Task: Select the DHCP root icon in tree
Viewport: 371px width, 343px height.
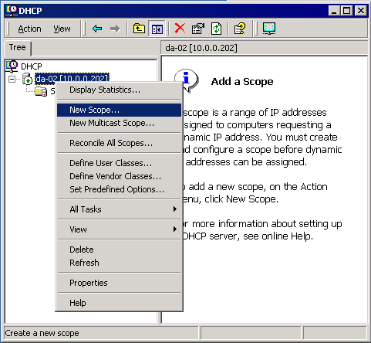Action: point(12,66)
